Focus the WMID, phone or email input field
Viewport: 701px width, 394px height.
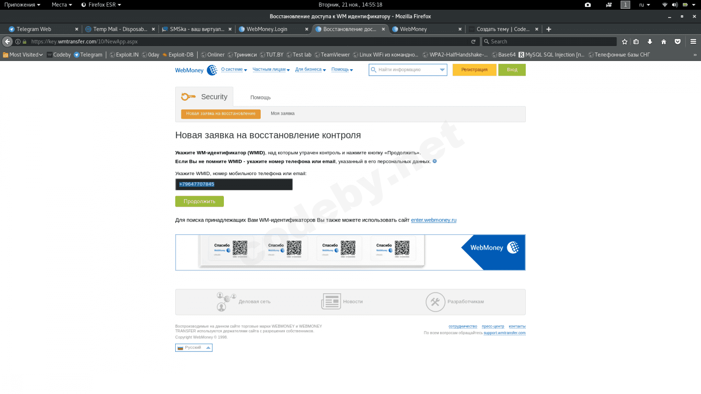[x=234, y=184]
